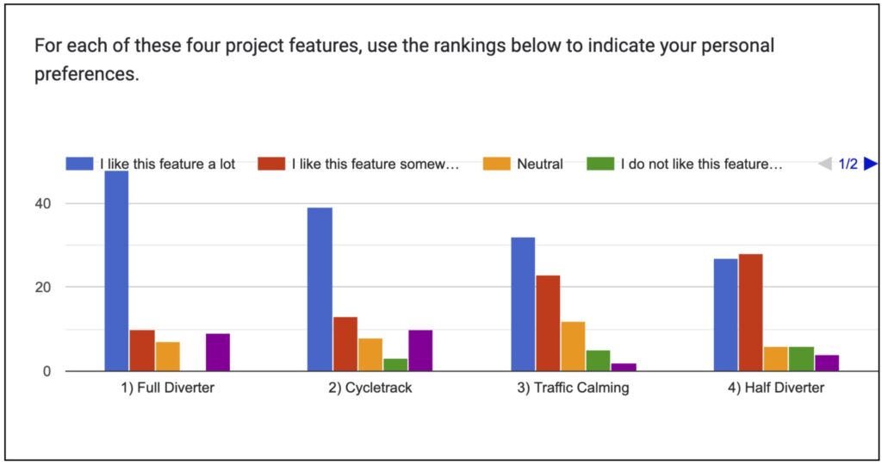Select the red bar for Traffic Calming
Viewport: 882px width, 465px height.
click(x=548, y=323)
